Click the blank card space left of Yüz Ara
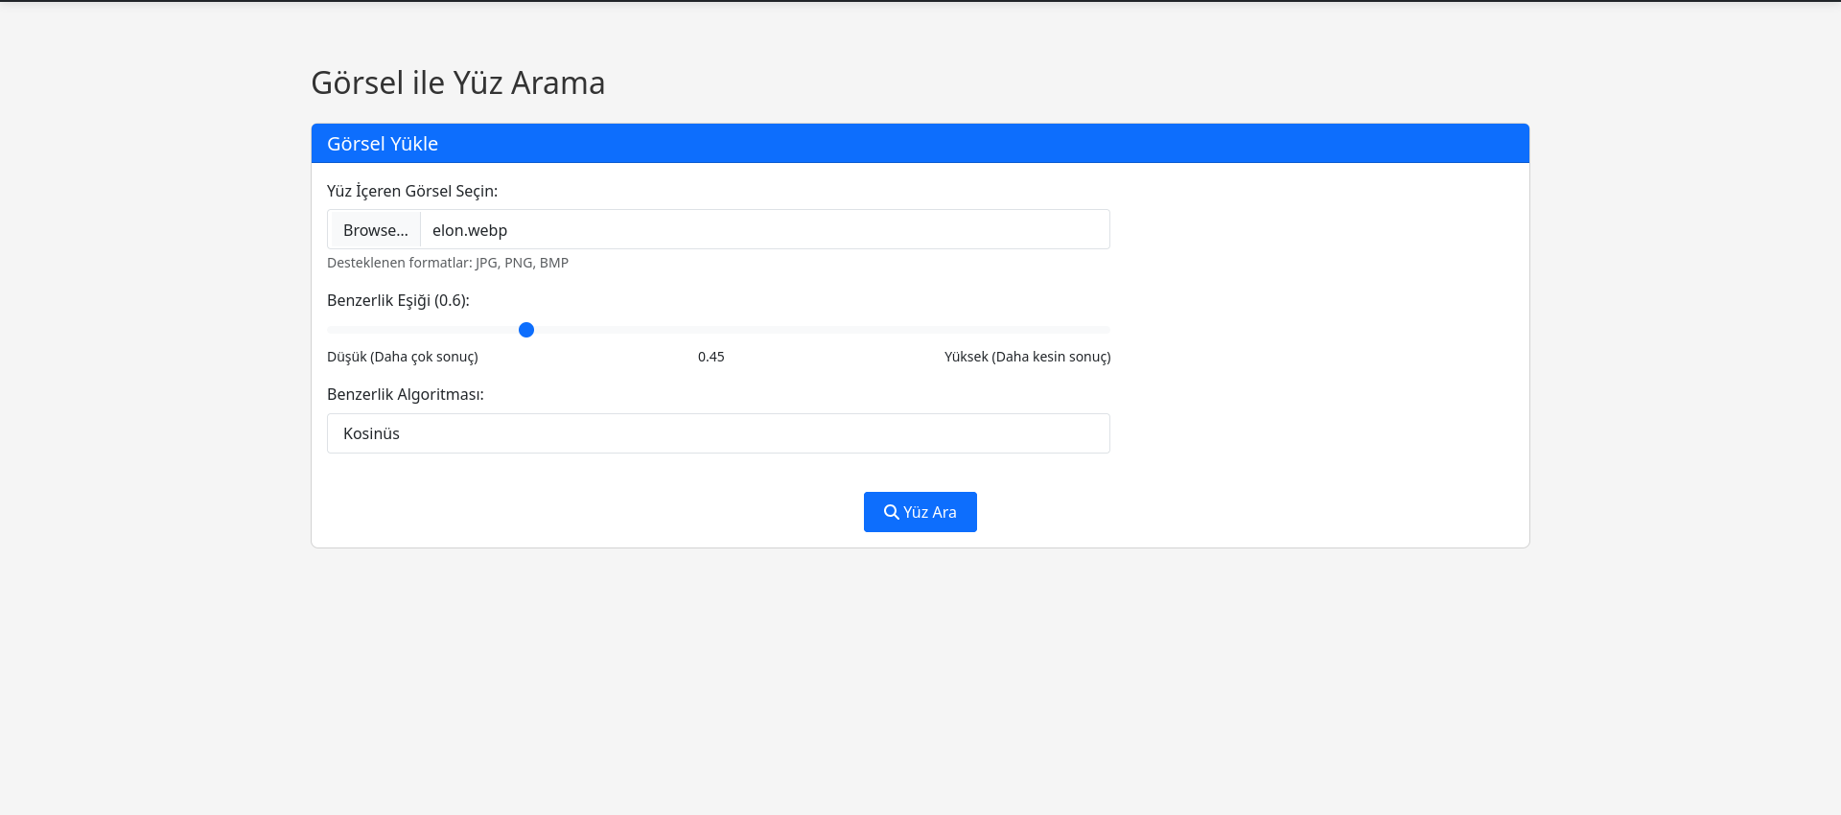Viewport: 1841px width, 815px height. tap(594, 512)
